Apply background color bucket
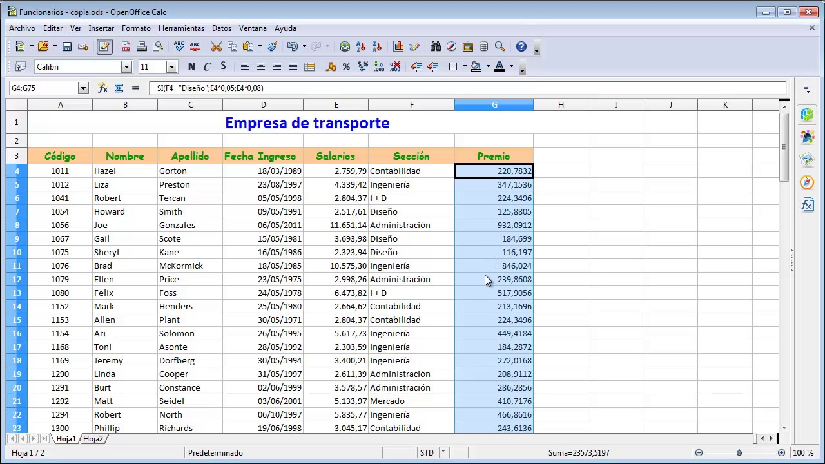Screen dimensions: 825x464 click(476, 66)
